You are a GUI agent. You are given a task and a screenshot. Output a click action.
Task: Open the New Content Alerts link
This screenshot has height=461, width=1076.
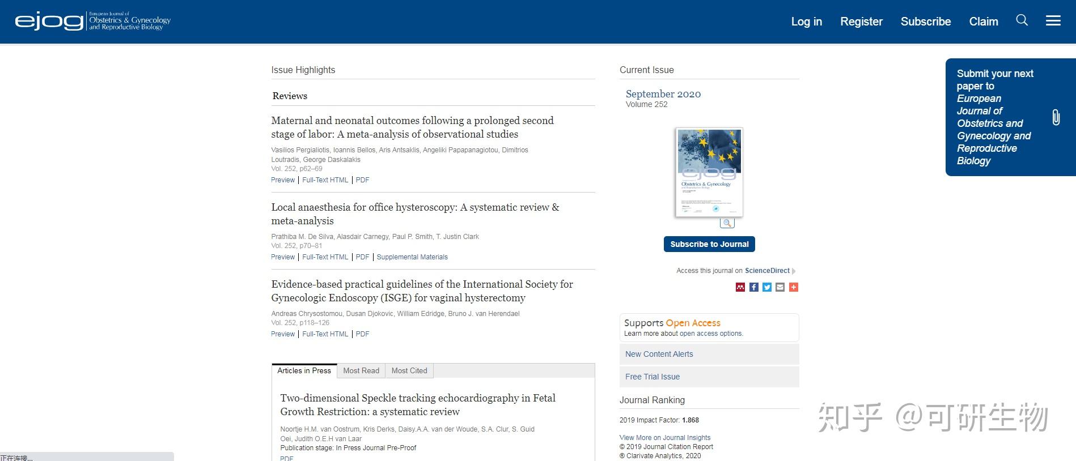click(x=659, y=354)
